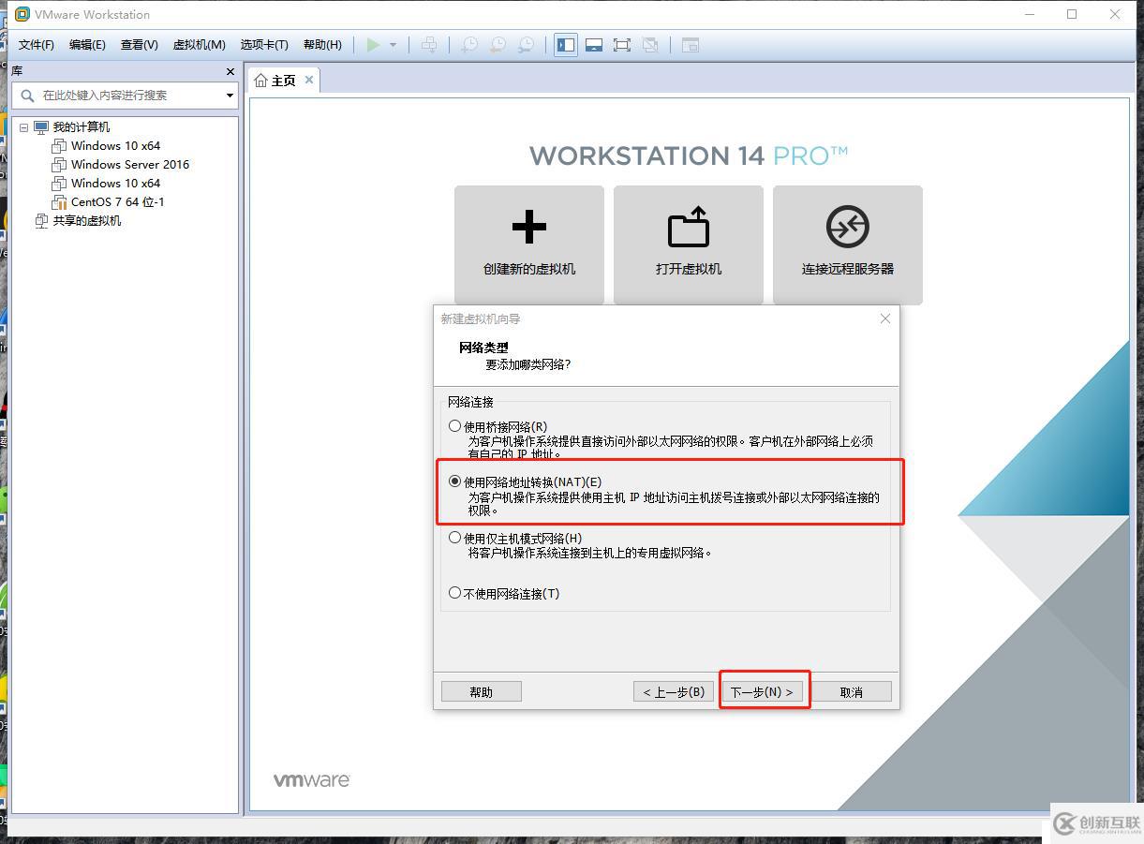1144x844 pixels.
Task: Collapse the 我的计算机 tree node
Action: [x=23, y=127]
